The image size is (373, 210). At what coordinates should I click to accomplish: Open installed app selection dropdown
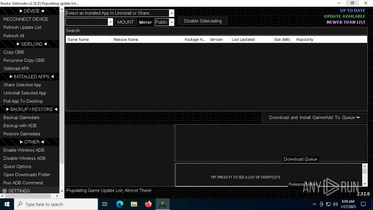point(172,13)
